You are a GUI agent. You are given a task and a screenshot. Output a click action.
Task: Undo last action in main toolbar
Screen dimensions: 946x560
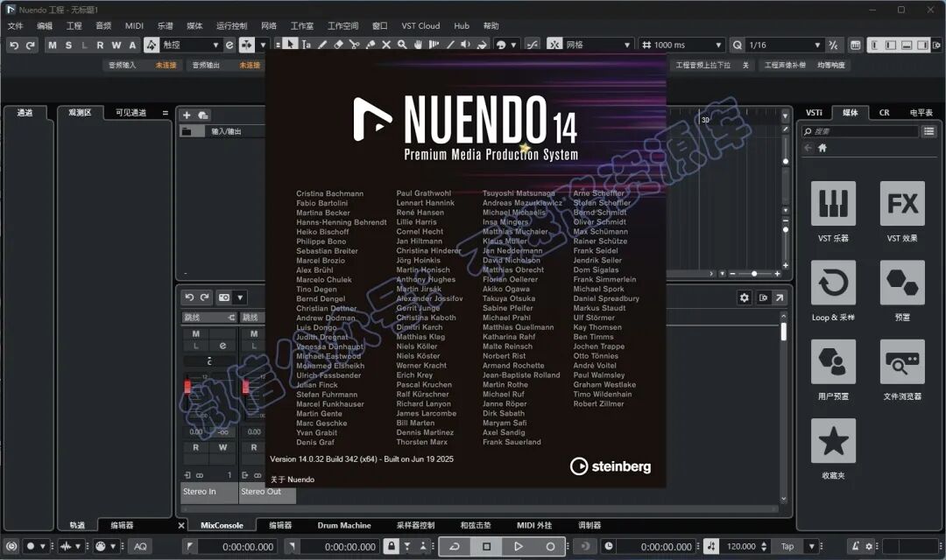pos(15,45)
